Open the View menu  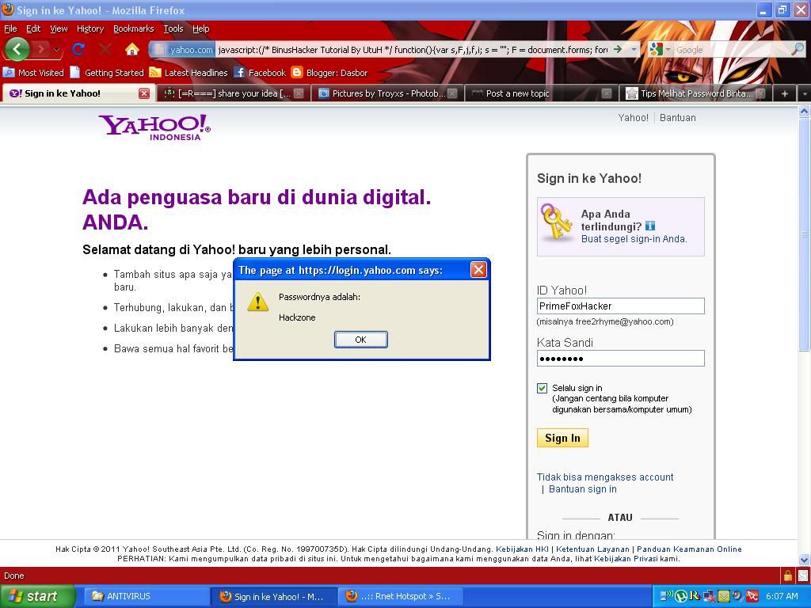point(59,29)
